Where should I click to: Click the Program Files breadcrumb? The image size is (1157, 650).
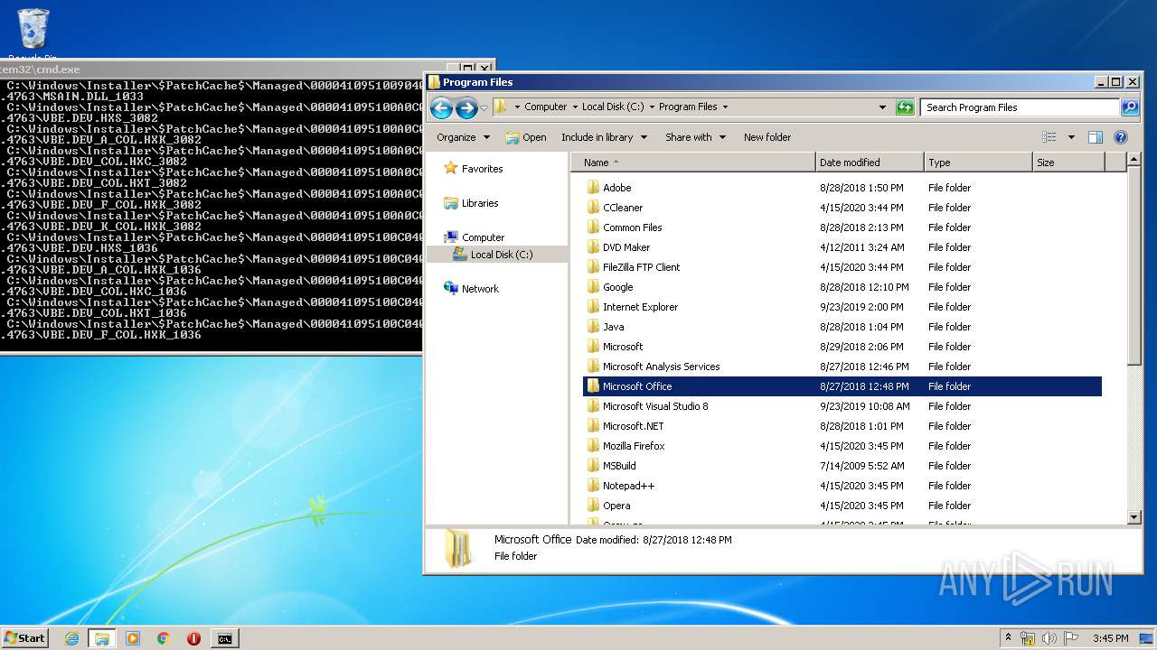pos(688,107)
